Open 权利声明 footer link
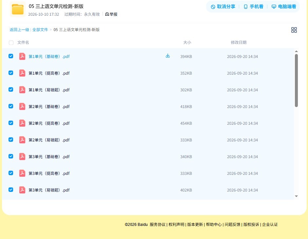308x239 pixels. (x=176, y=225)
